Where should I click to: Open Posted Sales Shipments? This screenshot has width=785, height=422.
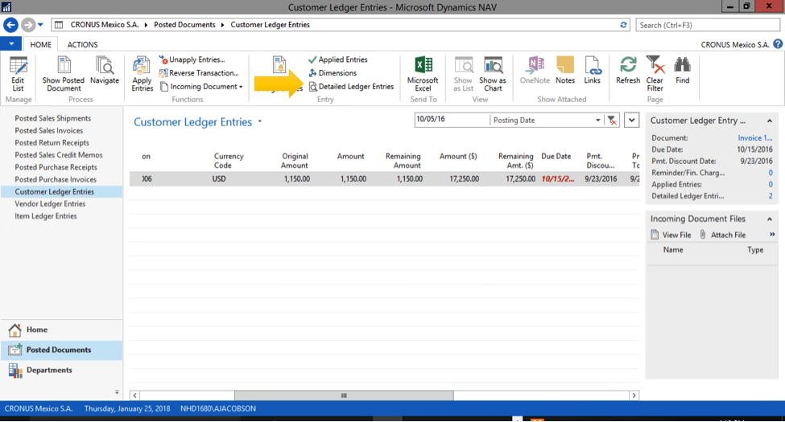tap(53, 118)
